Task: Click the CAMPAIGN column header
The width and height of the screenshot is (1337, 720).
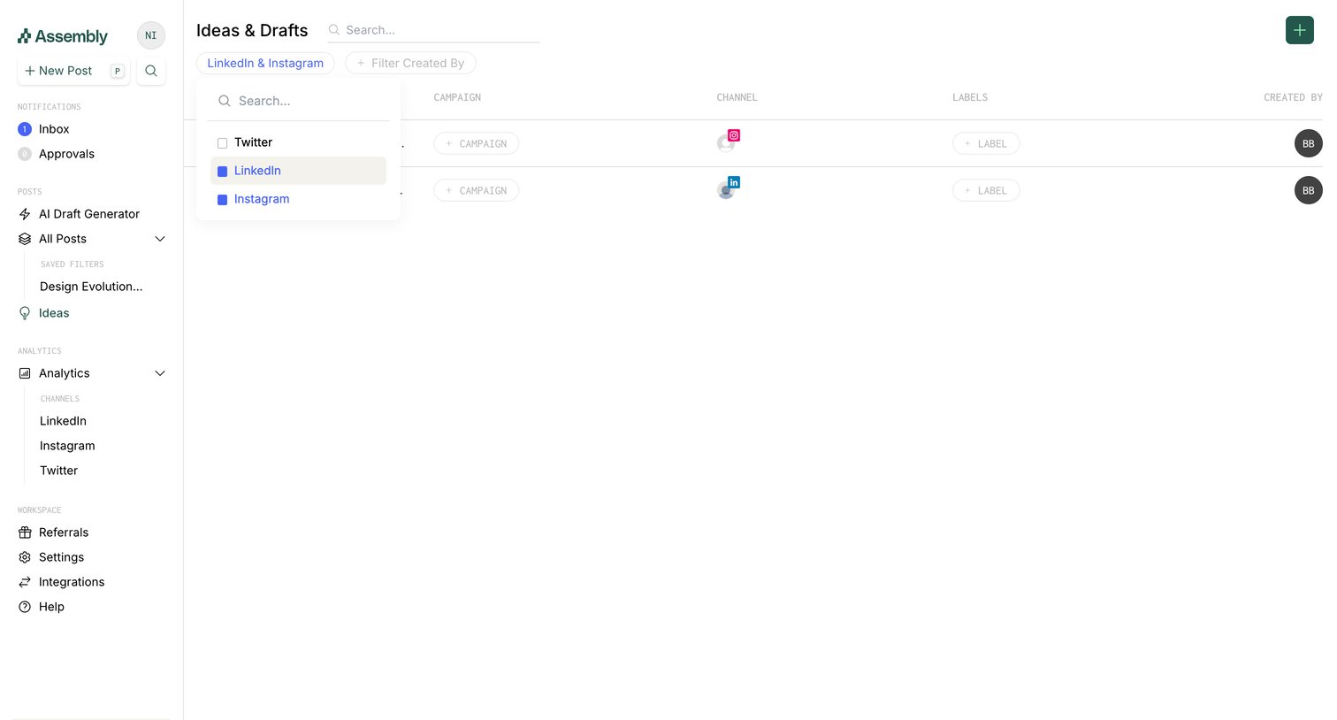Action: pyautogui.click(x=457, y=97)
